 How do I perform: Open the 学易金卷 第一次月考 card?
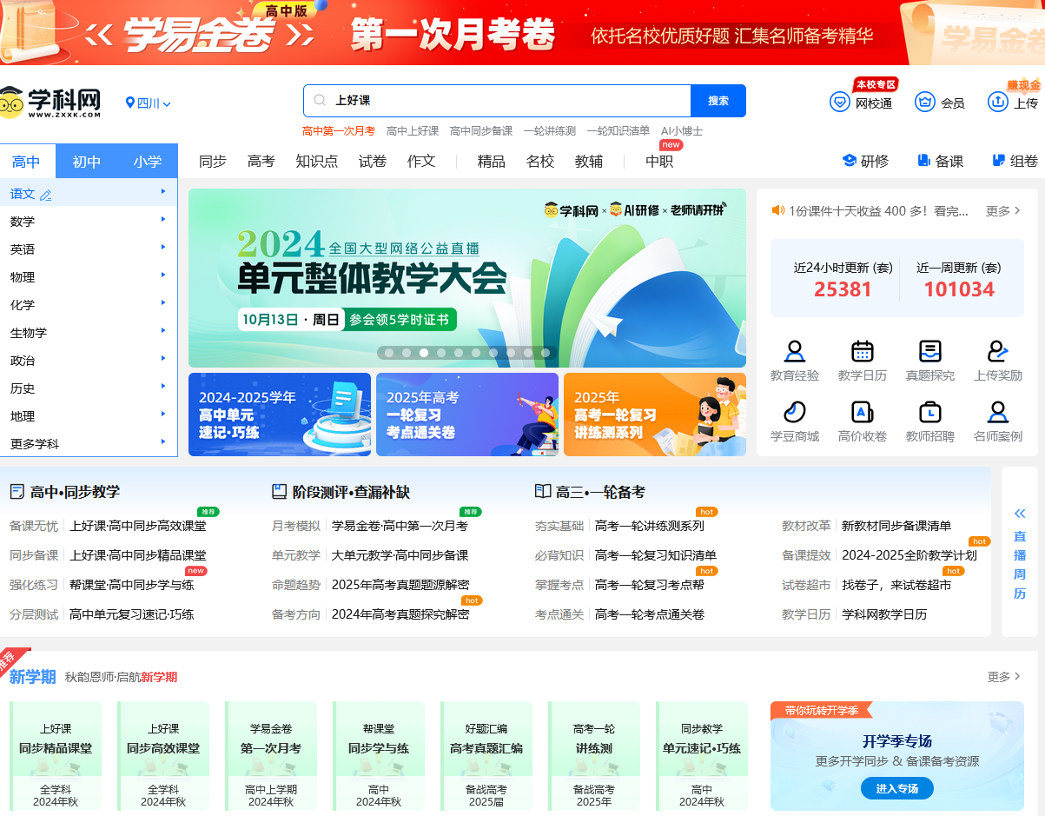click(271, 756)
